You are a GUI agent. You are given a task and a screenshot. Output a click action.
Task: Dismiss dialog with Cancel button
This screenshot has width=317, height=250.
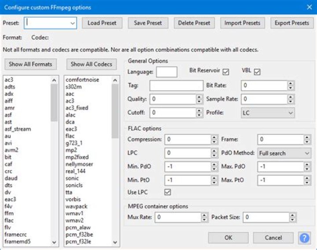273,238
